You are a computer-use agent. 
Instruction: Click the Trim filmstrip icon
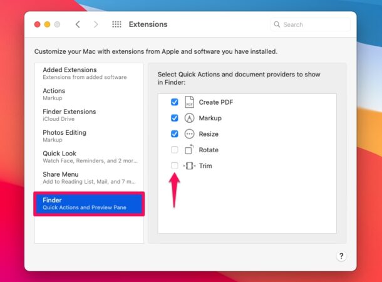[x=189, y=165]
